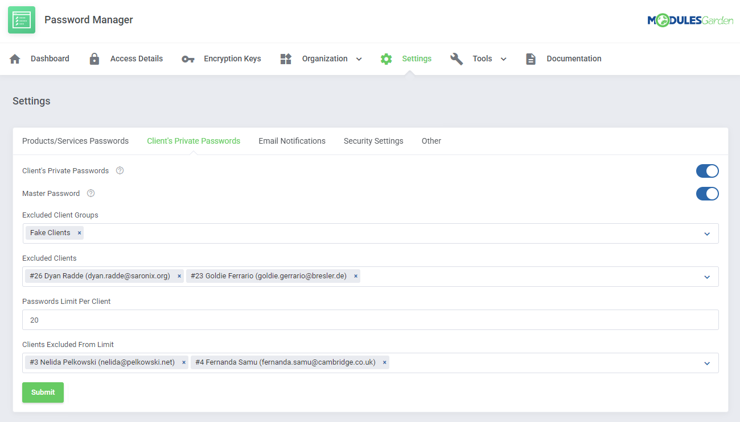This screenshot has height=422, width=740.
Task: Toggle the Client's Private Passwords switch
Action: tap(708, 171)
